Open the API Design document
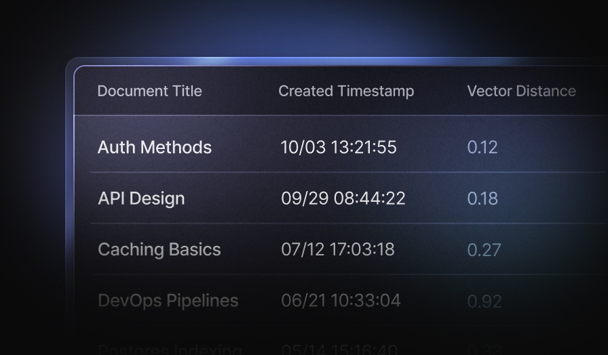Image resolution: width=608 pixels, height=355 pixels. point(140,199)
